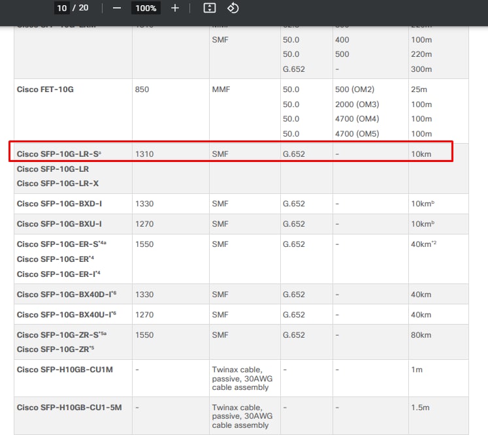The width and height of the screenshot is (488, 435).
Task: Click 'SMF' in the SFP-10G-LR-S row
Action: click(220, 154)
